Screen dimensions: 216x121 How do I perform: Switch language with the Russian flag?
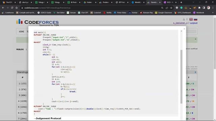pos(195,19)
